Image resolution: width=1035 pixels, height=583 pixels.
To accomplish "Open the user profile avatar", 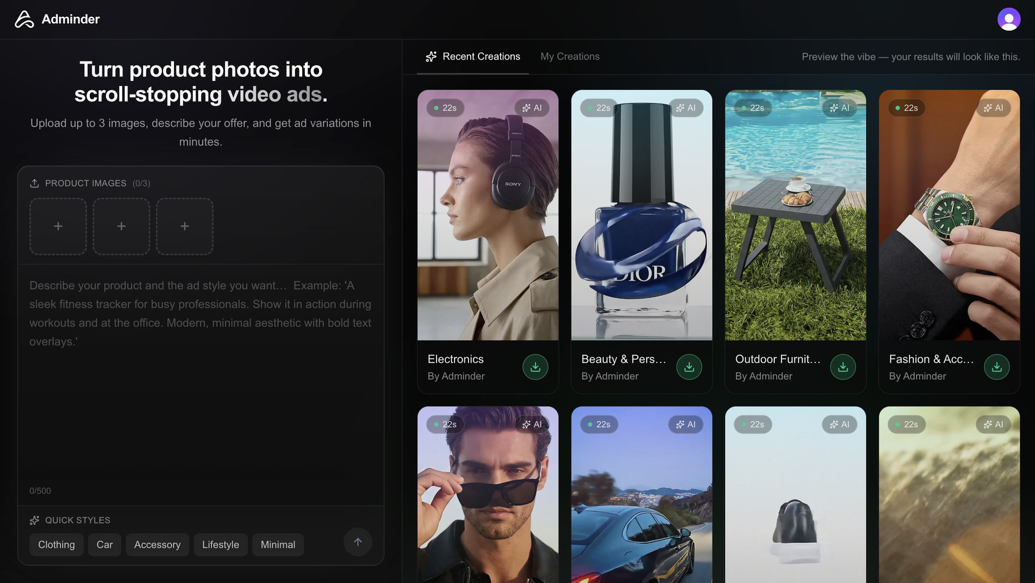I will point(1008,19).
